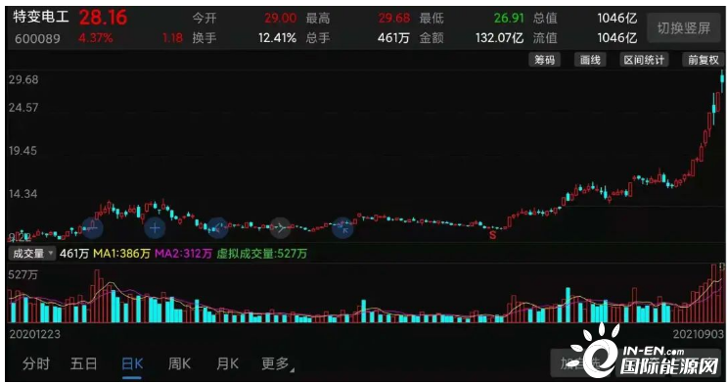Click the third blue circular chart marker
The width and height of the screenshot is (727, 384).
click(x=217, y=227)
